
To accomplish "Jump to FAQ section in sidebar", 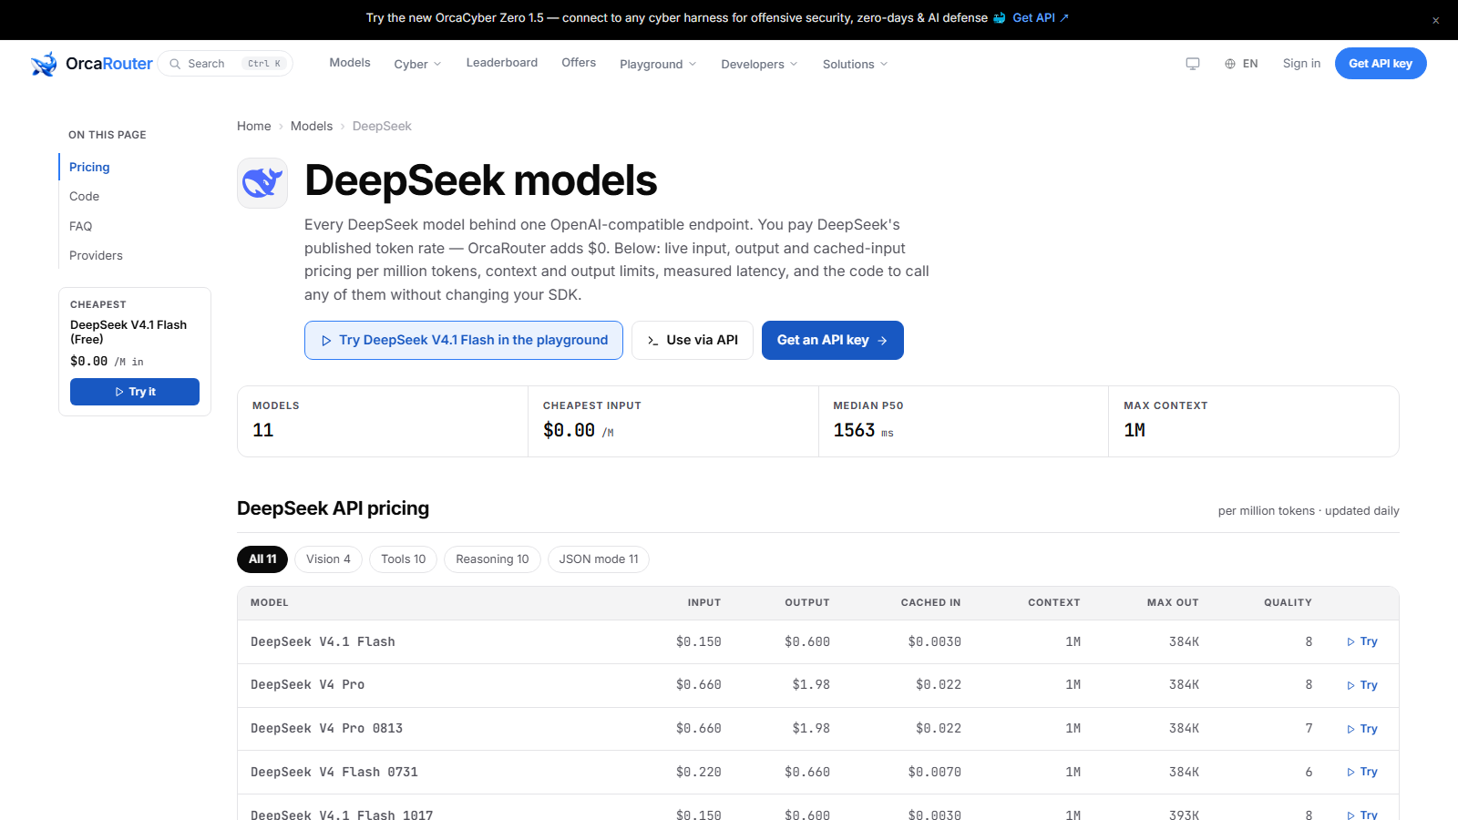I will pos(80,227).
